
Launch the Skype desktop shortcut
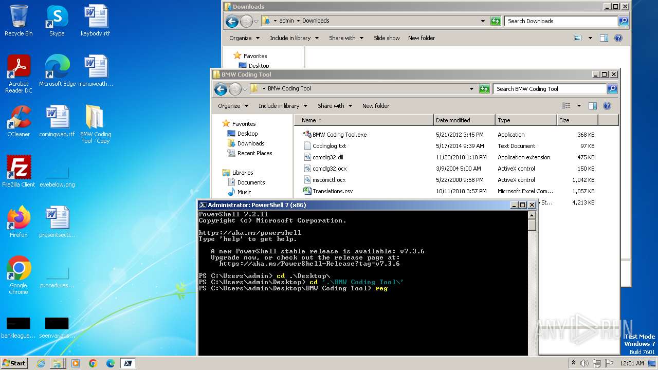(x=57, y=21)
